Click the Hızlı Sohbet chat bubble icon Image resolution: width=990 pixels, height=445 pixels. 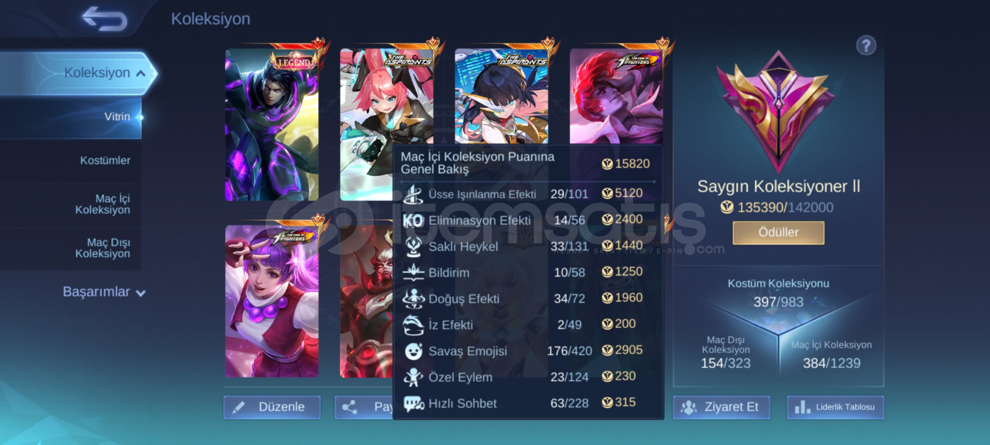click(414, 404)
